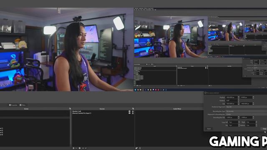
Task: Adjust the Bounding Box Size width stepper
Action: 239,117
